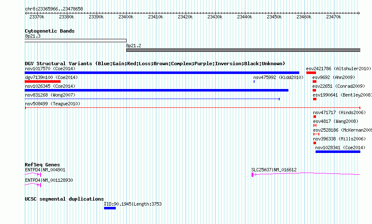Viewport: 372px width, 224px height.
Task: Open the ENTPD4|NM_001128930 gene label
Action: 49,181
